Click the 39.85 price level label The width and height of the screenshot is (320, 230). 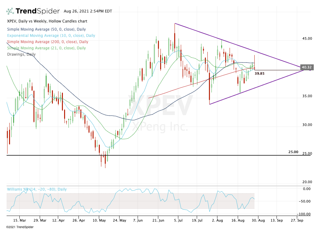[259, 74]
